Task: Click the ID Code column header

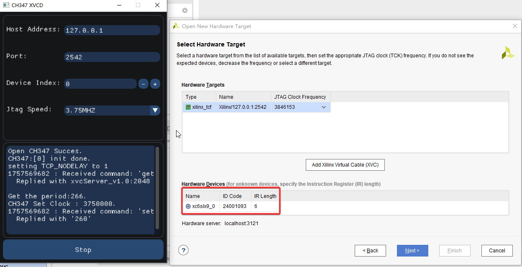Action: pos(235,196)
